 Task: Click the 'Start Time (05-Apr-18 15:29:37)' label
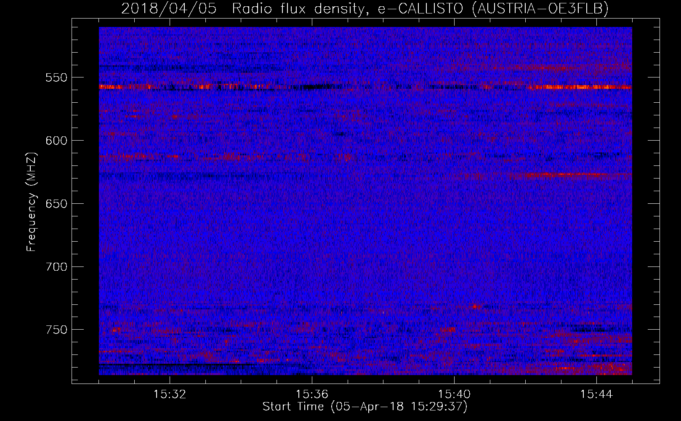pyautogui.click(x=365, y=407)
